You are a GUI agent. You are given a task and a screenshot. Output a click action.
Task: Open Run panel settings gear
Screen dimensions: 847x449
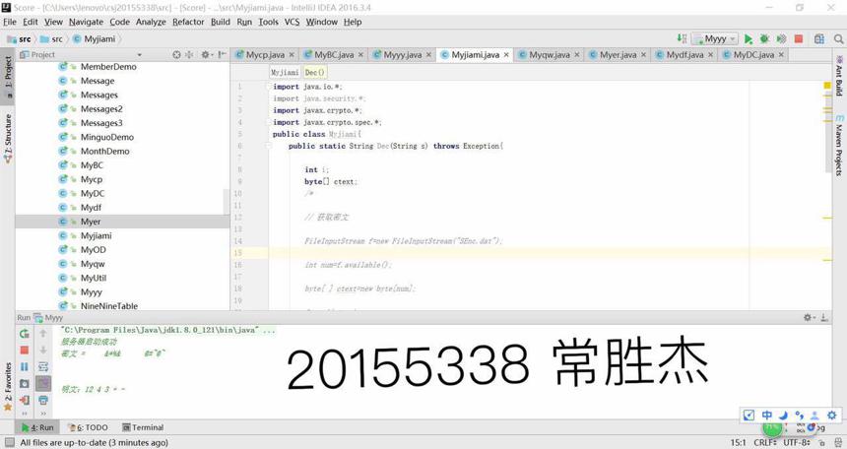coord(808,318)
